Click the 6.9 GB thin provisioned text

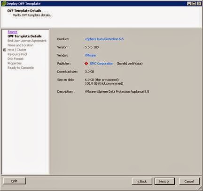tap(101, 80)
